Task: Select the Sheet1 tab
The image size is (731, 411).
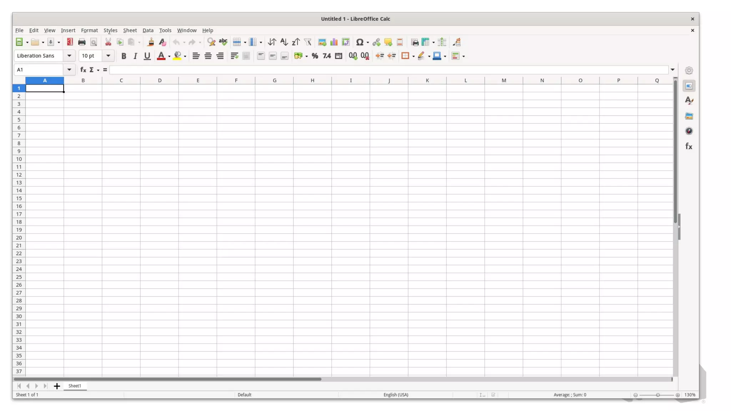Action: (x=75, y=386)
